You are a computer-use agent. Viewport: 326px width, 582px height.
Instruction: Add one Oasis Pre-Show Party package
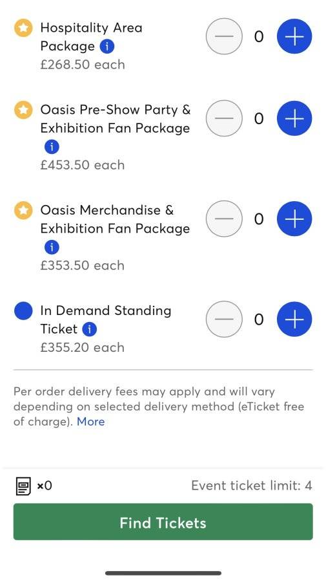pos(294,118)
